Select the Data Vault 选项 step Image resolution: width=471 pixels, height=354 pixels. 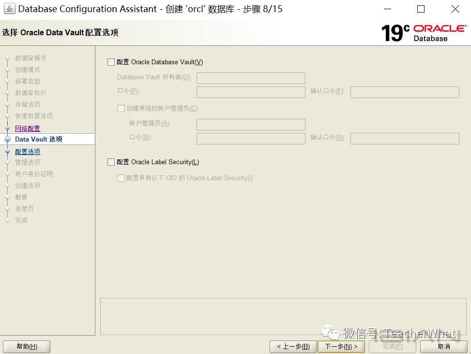tap(39, 139)
